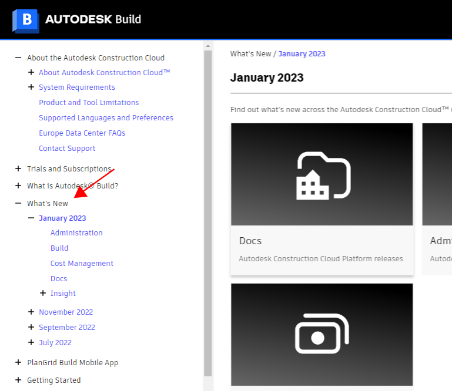
Task: Open the photo camera icon card
Action: coord(322,335)
